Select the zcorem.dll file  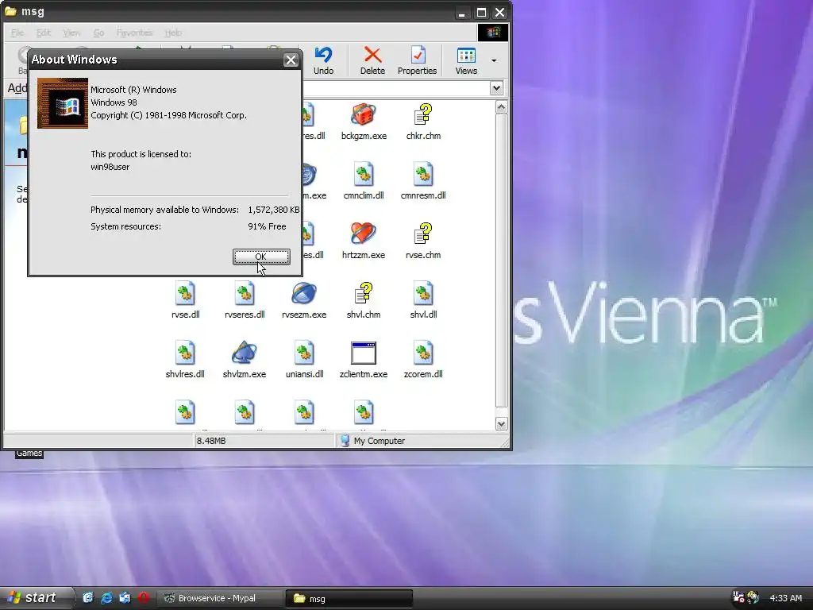click(423, 360)
